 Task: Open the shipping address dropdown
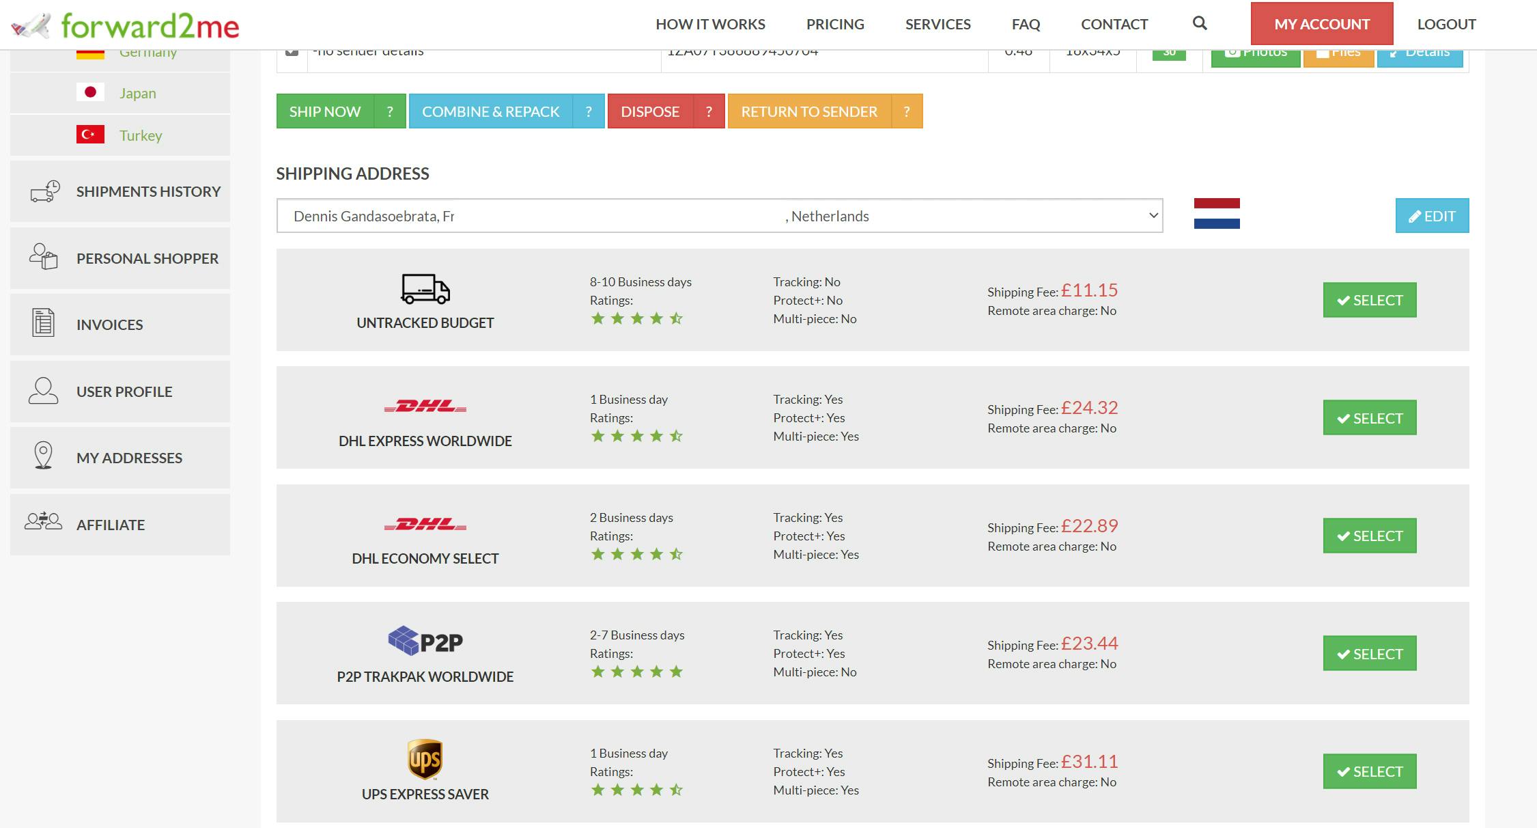point(719,216)
